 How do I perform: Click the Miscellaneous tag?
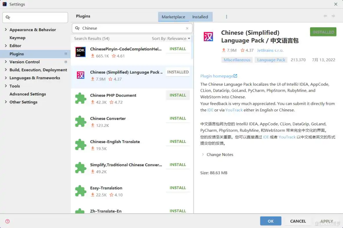coord(237,60)
